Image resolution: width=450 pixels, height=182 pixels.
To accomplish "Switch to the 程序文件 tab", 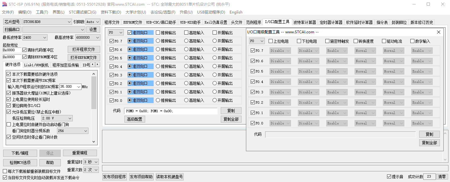I will tap(112, 22).
